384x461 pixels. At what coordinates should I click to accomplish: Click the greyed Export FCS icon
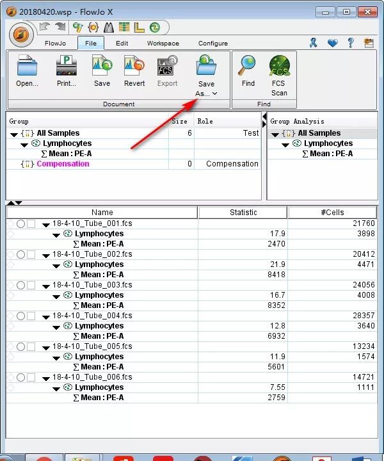[x=167, y=65]
